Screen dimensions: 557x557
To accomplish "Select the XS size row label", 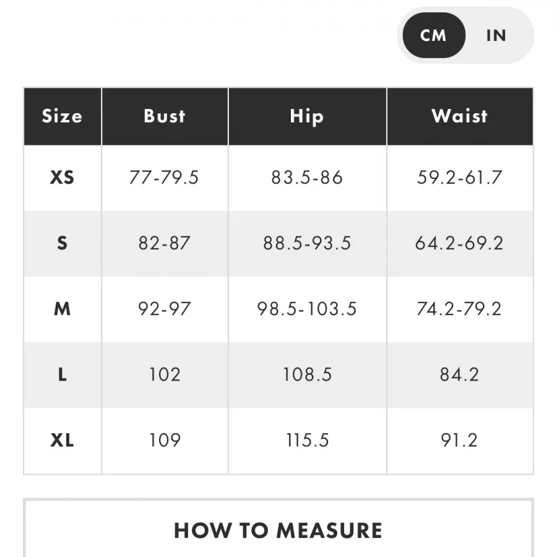I will [x=62, y=178].
